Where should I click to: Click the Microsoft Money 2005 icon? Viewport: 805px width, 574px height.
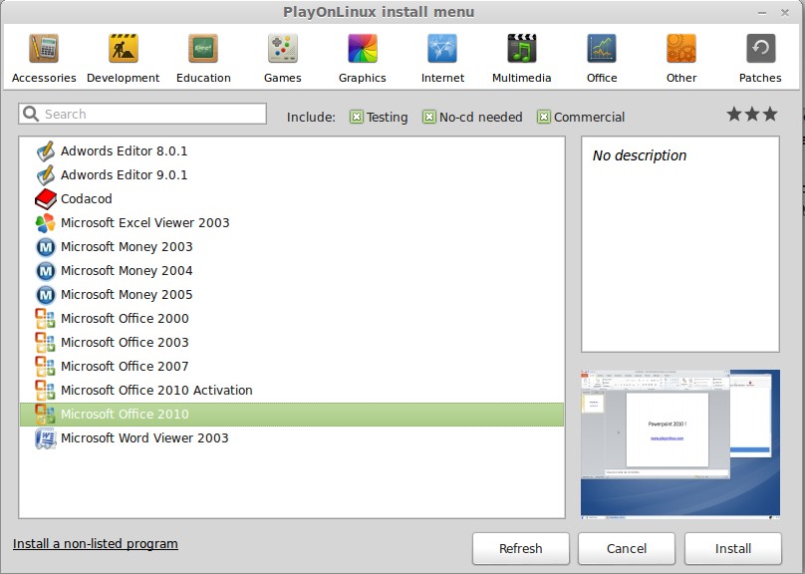pyautogui.click(x=46, y=295)
